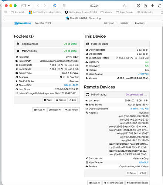Click the CapoBundles folder icon
This screenshot has height=185, width=163.
click(x=18, y=44)
